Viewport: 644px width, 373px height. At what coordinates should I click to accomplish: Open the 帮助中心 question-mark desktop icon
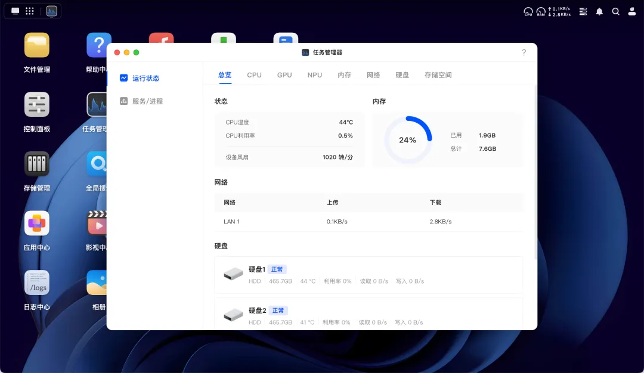pyautogui.click(x=98, y=45)
